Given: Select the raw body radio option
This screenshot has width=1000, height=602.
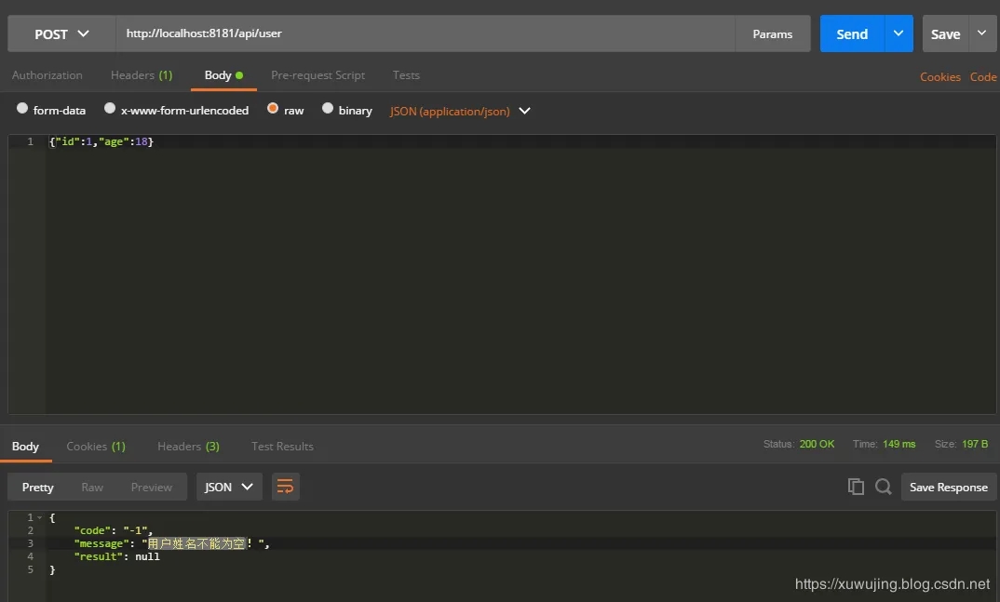Looking at the screenshot, I should point(273,109).
